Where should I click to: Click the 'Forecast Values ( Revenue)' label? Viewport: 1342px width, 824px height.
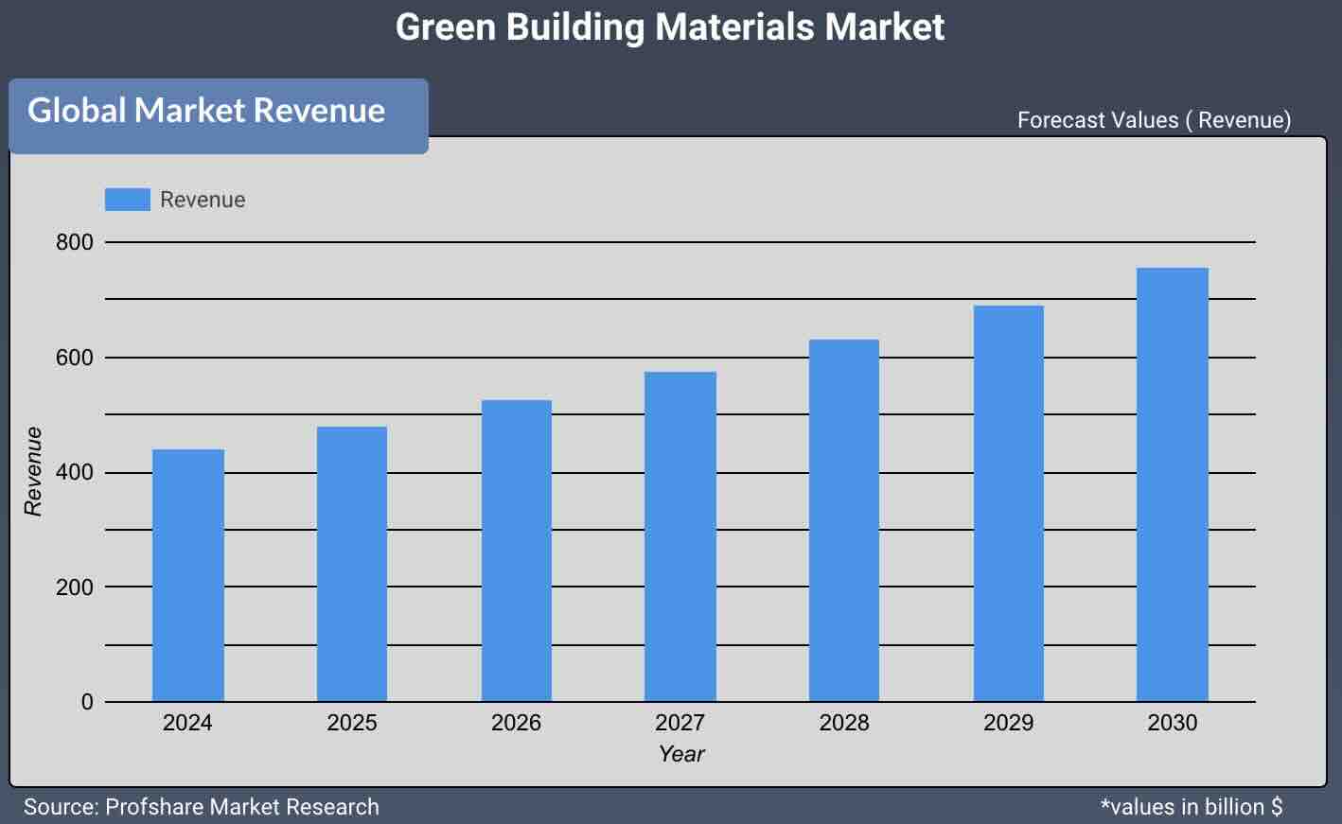click(x=1154, y=120)
